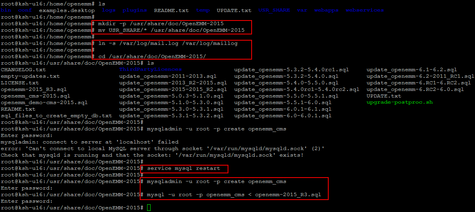This screenshot has width=475, height=212.
Task: Select update_openemm-5.3.0-5.3.1.sql file name
Action: (171, 109)
